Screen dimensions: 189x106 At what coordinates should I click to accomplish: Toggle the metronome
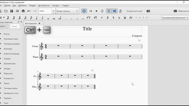click(x=120, y=11)
